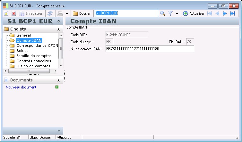Click the magnifying glass search icon

pyautogui.click(x=162, y=13)
